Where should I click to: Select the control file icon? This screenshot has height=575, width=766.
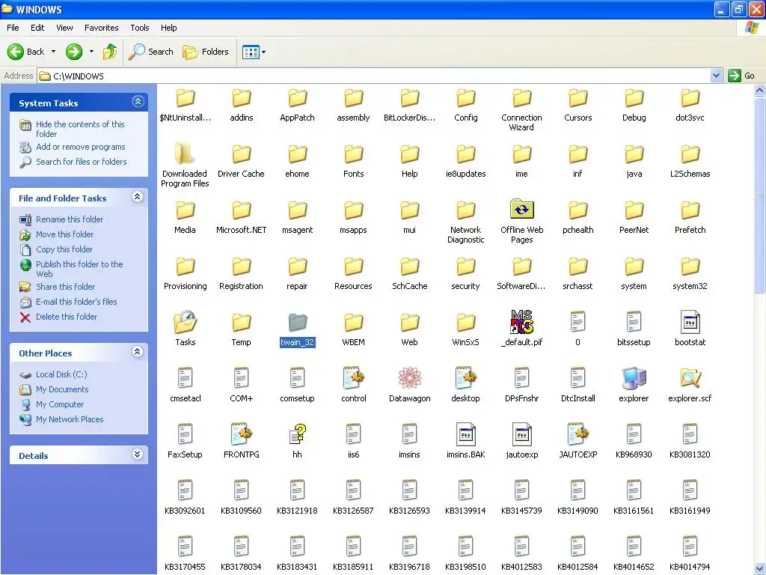[x=354, y=378]
